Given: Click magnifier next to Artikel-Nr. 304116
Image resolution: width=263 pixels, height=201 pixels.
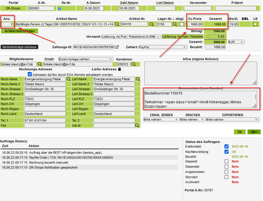Looking at the screenshot, I should pos(151,24).
